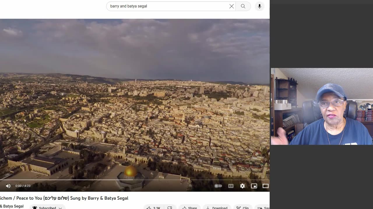
Task: Create a clip using the Clip button
Action: tap(243, 208)
